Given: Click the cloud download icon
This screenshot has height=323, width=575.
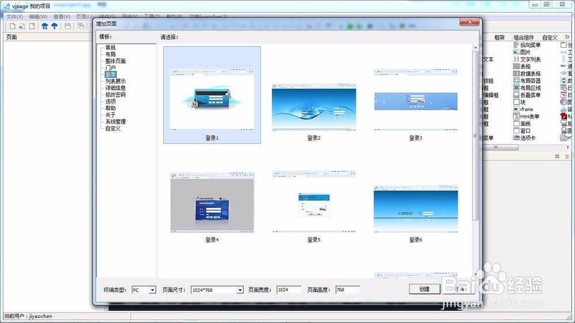Looking at the screenshot, I should click(55, 26).
